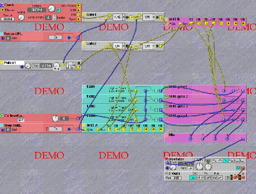Click the Record/Pl. blue output port
Screen dimensions: 256x194
click(79, 38)
